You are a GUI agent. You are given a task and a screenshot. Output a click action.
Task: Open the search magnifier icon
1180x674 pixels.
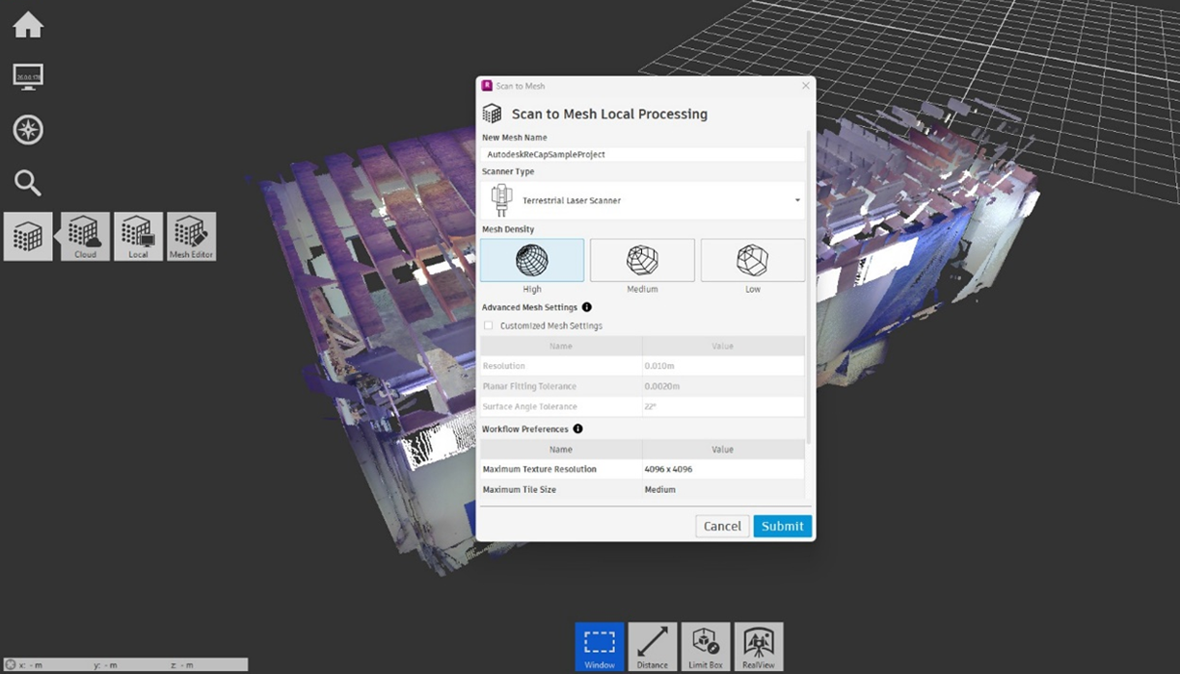pos(28,182)
